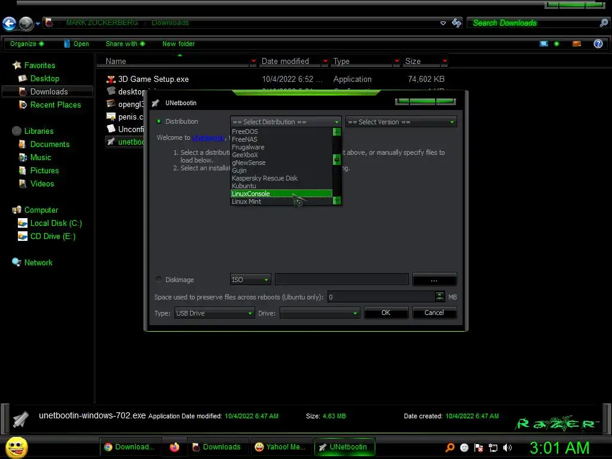Click the disk image path input field
The image size is (612, 459).
342,280
